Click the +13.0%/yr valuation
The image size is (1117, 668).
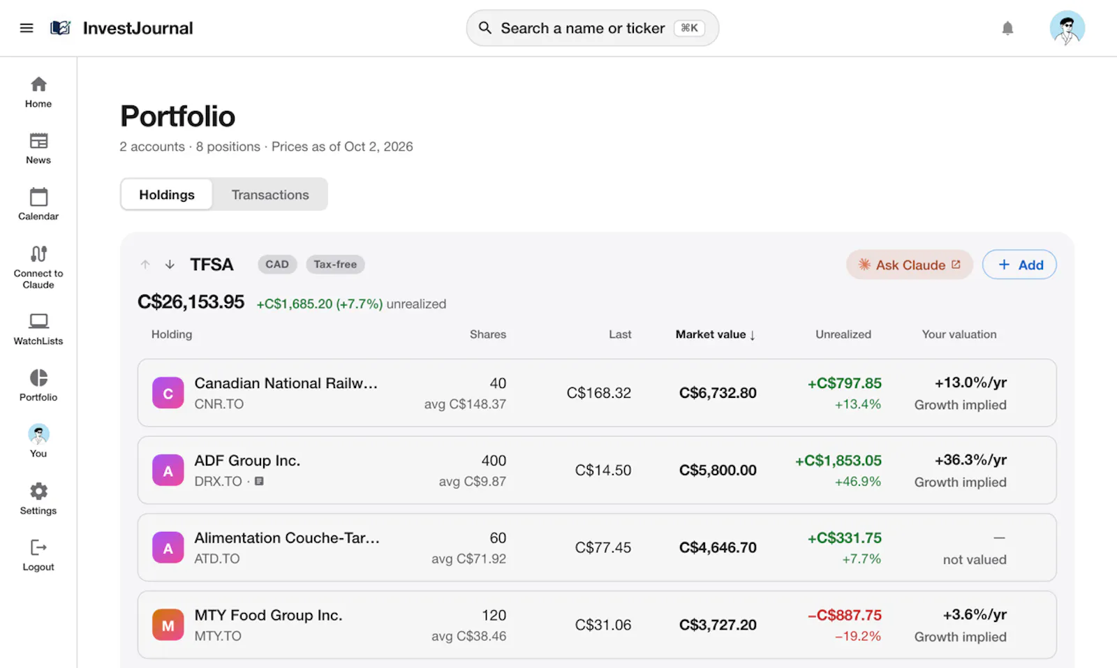click(x=970, y=383)
